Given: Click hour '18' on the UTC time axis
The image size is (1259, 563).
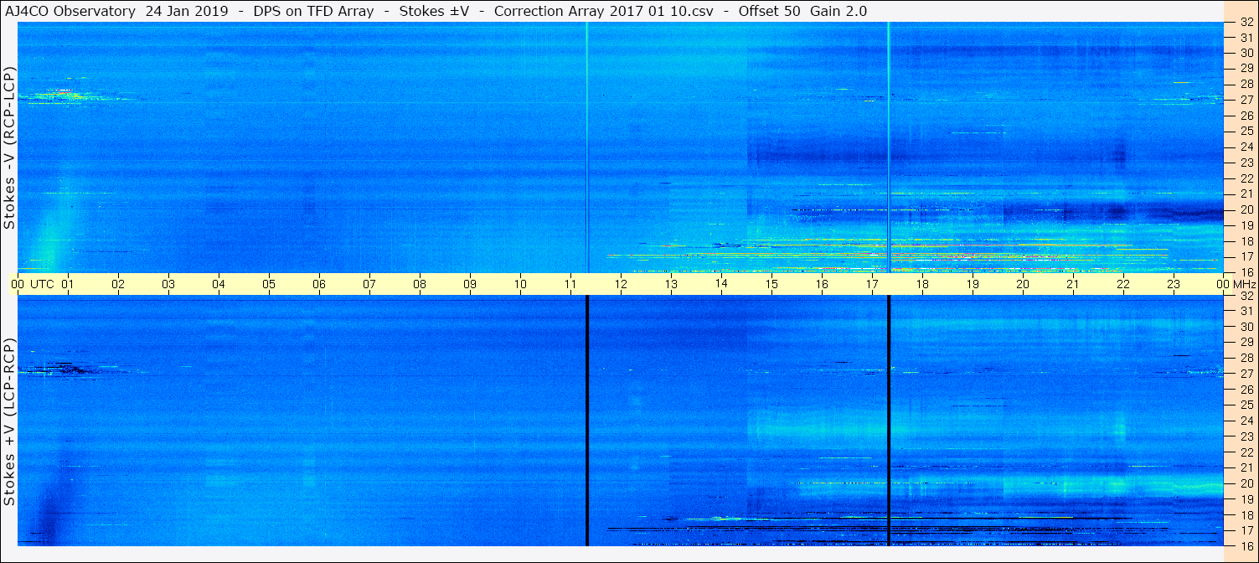Looking at the screenshot, I should pos(922,285).
